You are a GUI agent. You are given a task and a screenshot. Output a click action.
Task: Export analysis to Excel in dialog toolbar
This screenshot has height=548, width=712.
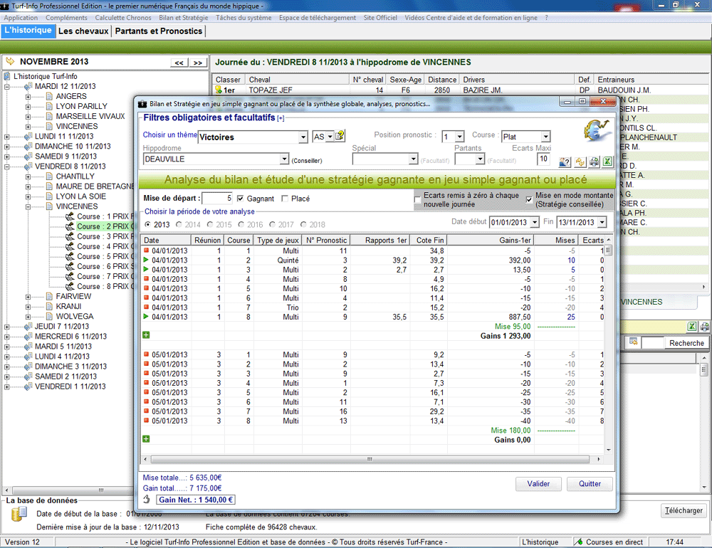pyautogui.click(x=607, y=162)
